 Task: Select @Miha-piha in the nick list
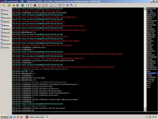(x=151, y=35)
